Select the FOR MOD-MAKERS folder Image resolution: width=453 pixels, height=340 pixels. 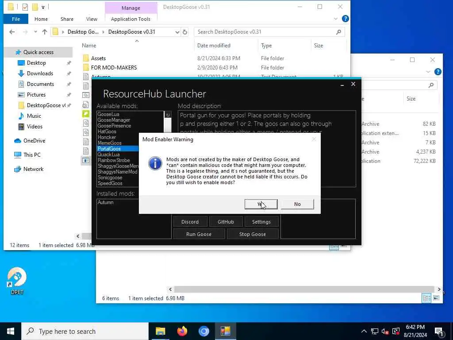click(114, 68)
